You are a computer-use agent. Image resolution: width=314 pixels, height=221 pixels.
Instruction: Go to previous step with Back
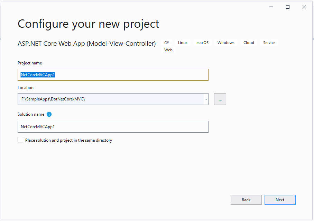coord(246,200)
